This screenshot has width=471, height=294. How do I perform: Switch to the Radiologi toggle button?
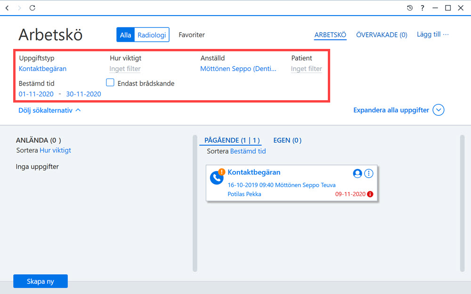pyautogui.click(x=152, y=35)
